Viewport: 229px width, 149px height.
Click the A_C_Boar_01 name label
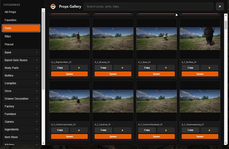point(144,62)
